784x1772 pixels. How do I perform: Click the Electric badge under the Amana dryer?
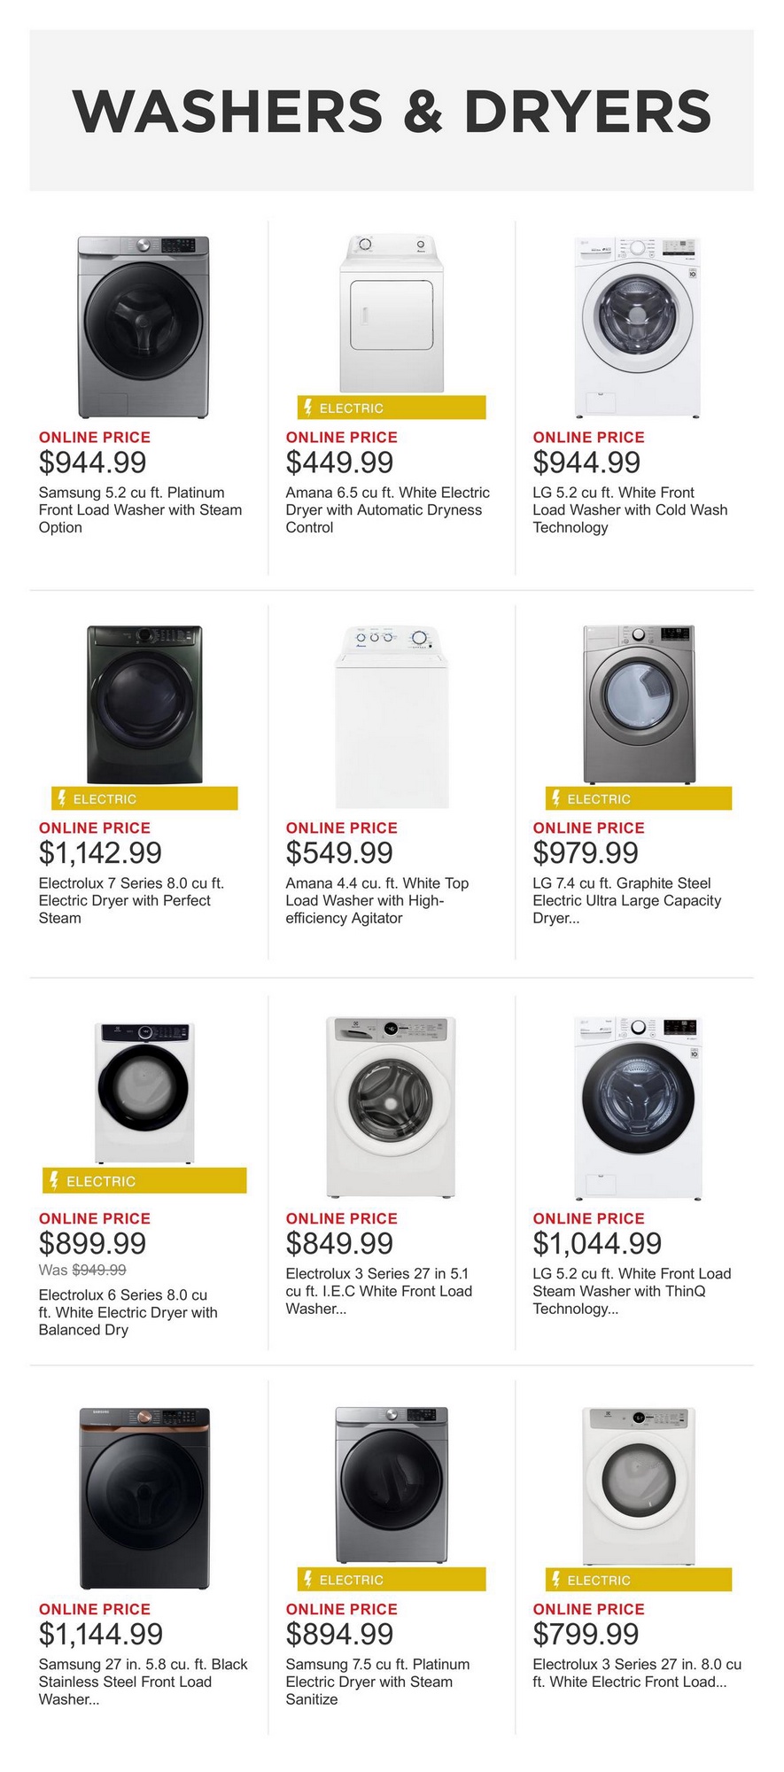point(392,408)
